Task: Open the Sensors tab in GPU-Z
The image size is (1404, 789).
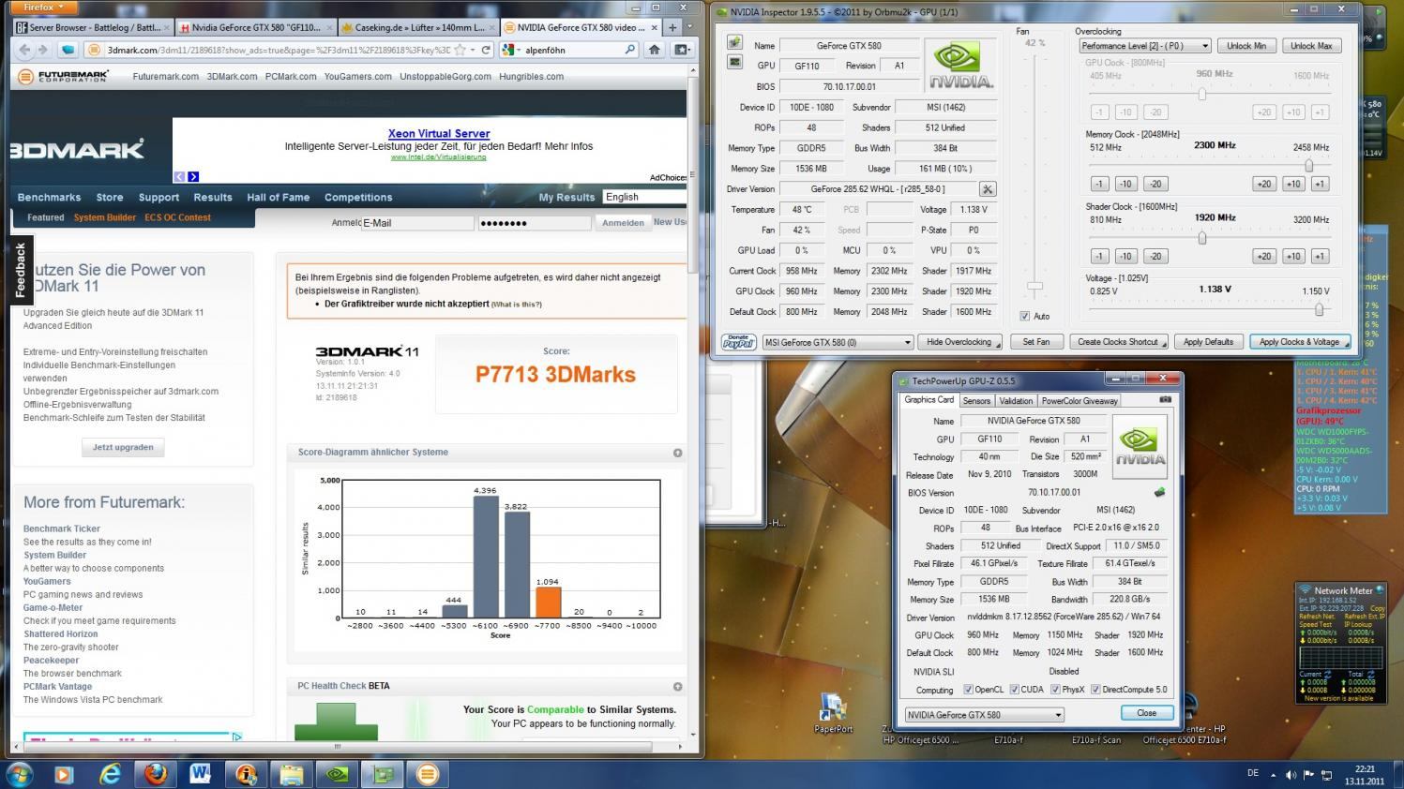Action: click(975, 400)
